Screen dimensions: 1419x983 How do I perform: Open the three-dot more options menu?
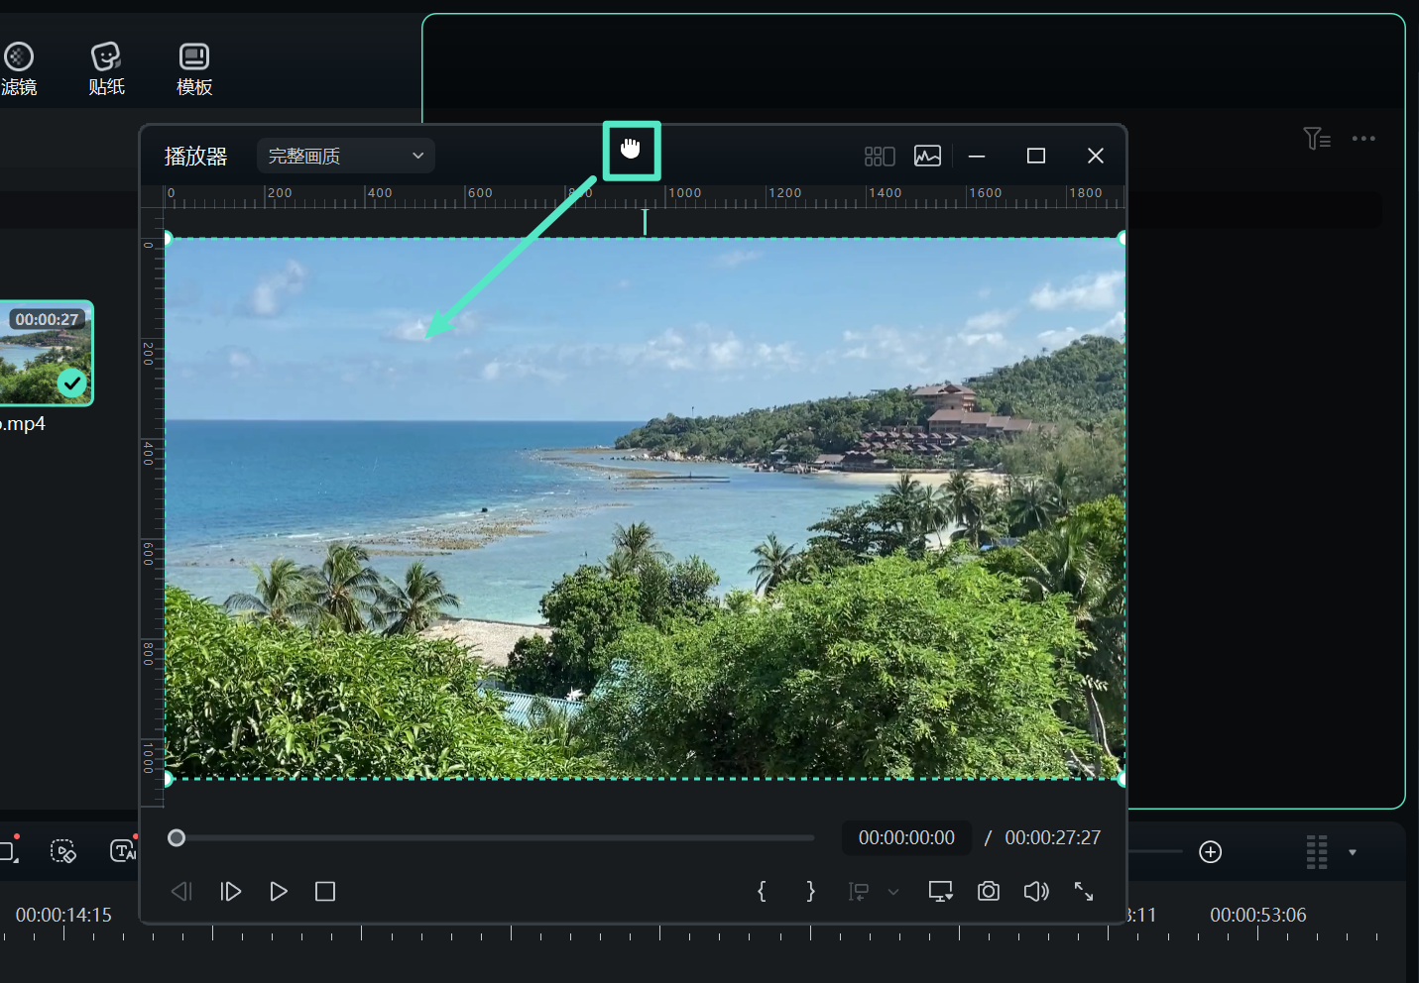[x=1363, y=139]
